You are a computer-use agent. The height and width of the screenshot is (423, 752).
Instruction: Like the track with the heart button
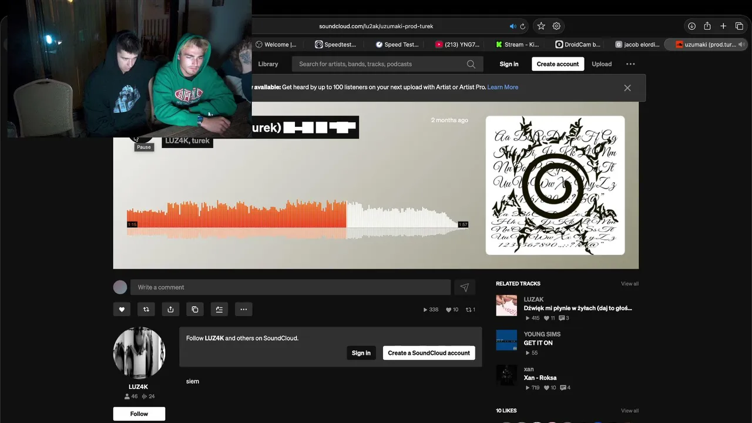coord(122,309)
